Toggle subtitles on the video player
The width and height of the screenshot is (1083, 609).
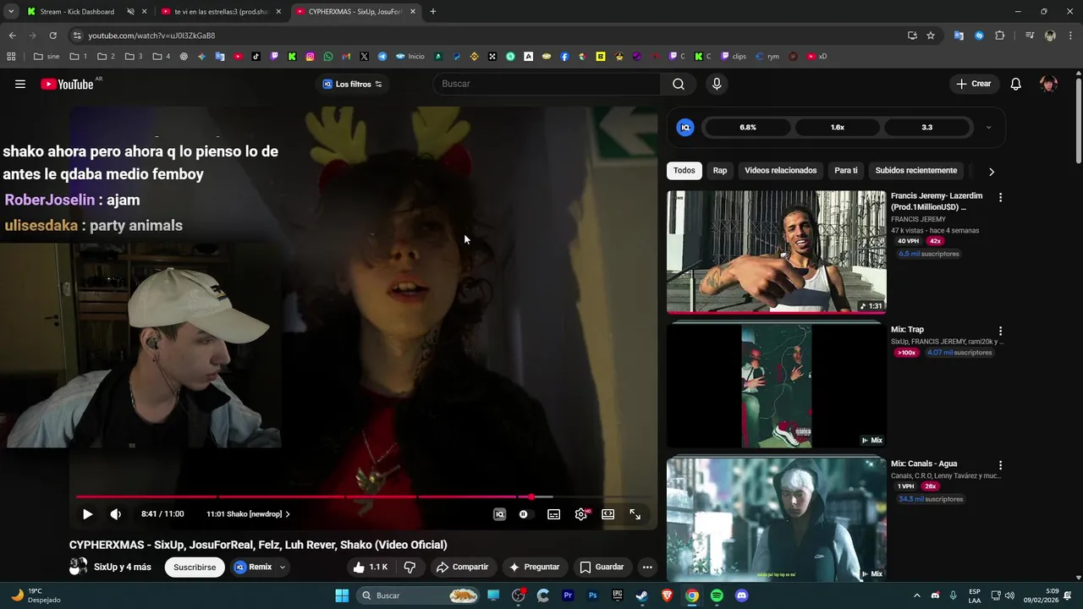(x=553, y=514)
